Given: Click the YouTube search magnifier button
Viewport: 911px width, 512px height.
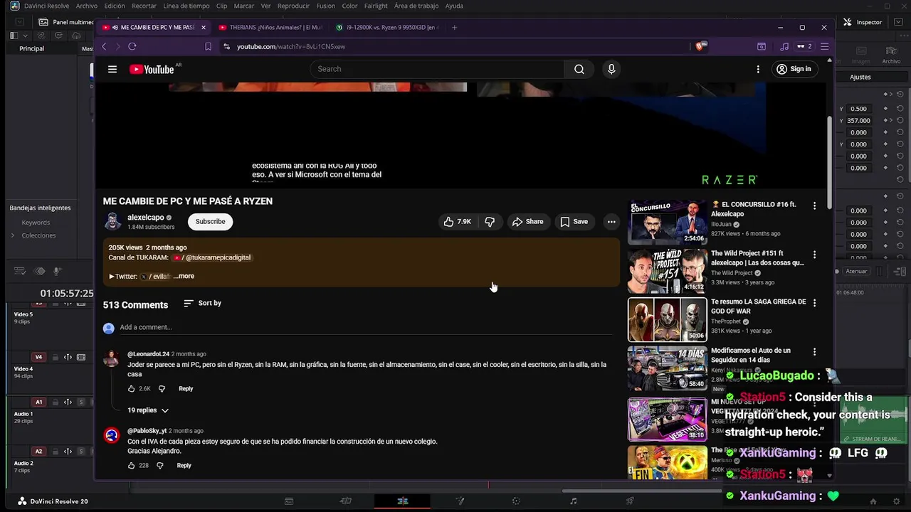Looking at the screenshot, I should tap(579, 69).
